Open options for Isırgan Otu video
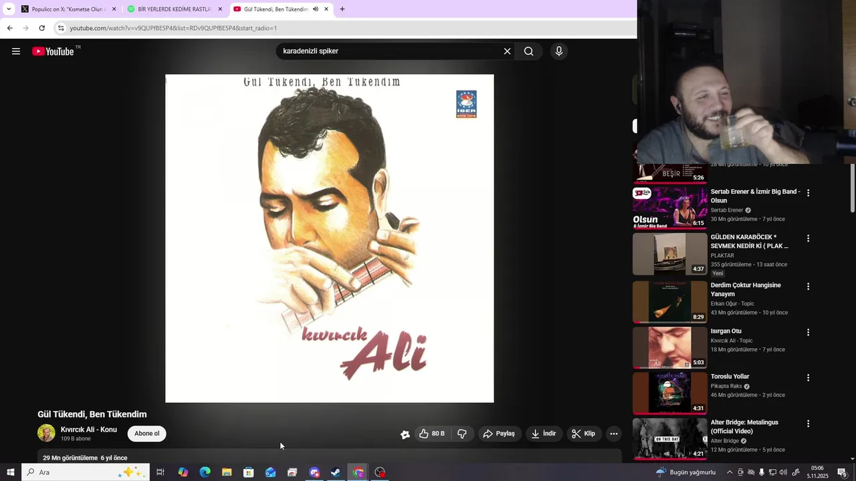 pyautogui.click(x=808, y=332)
